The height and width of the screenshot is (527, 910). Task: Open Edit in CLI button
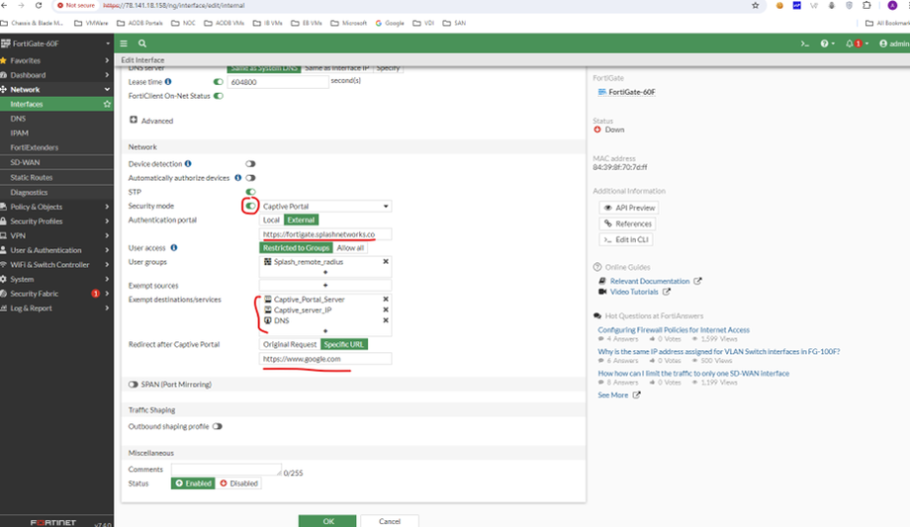click(x=626, y=239)
